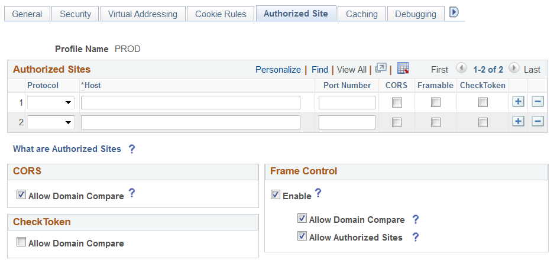Screen dimensions: 557x263
Task: Toggle Framable checkbox in row 2
Action: 436,122
